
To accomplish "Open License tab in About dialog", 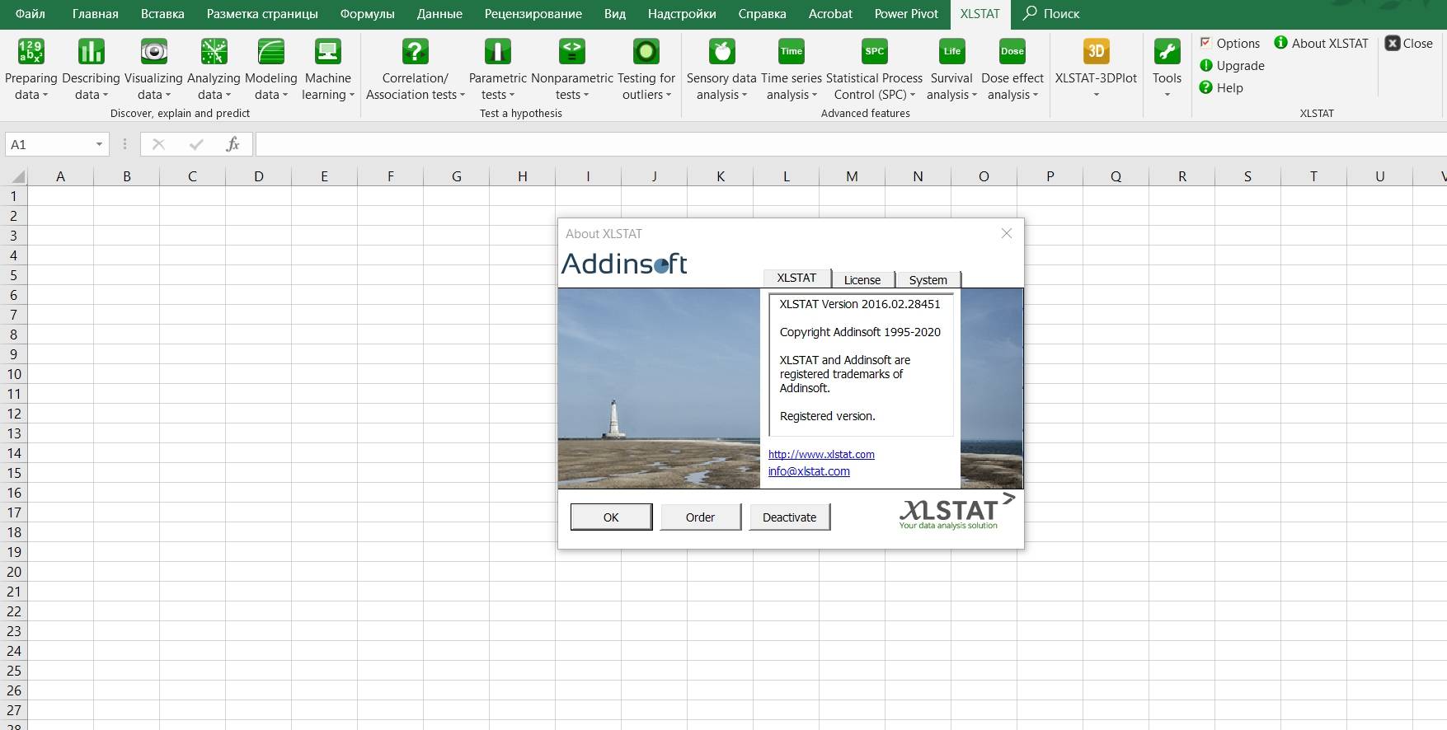I will (862, 279).
